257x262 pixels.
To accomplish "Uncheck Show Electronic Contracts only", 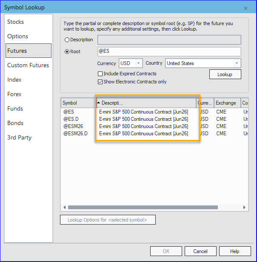I will (x=100, y=82).
